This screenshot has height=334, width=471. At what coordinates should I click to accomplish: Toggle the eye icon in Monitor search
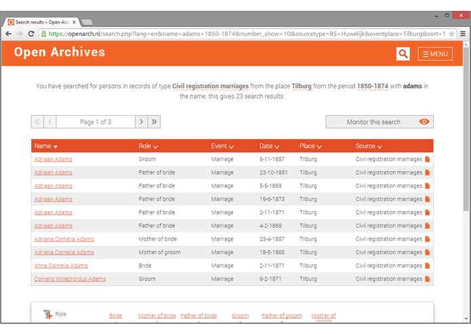[x=424, y=122]
